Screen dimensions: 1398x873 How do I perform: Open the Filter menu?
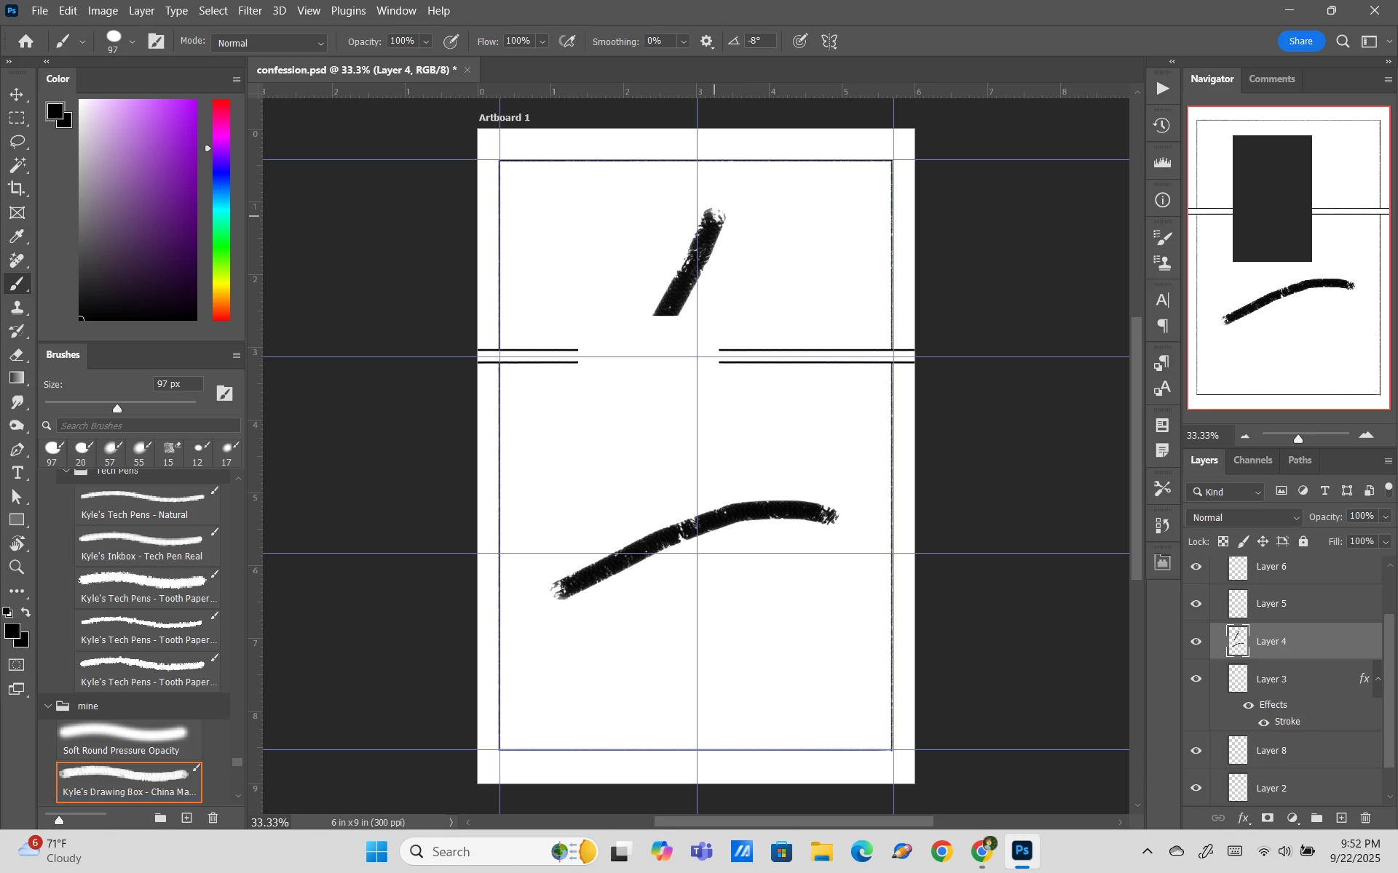[x=249, y=11]
